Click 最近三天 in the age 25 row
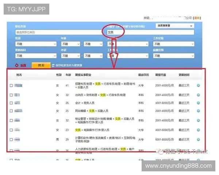 [184, 111]
